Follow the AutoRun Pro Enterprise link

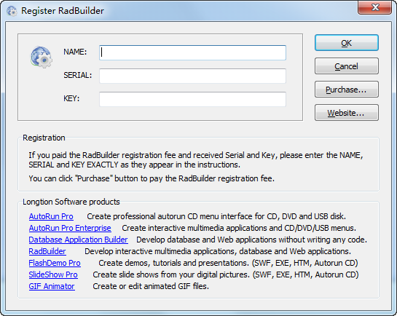click(70, 228)
